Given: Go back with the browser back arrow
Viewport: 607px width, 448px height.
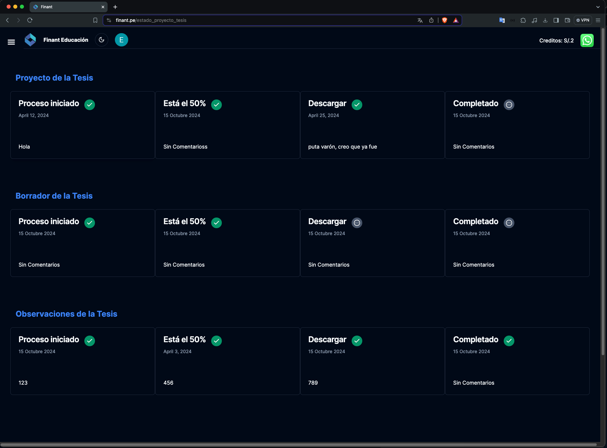Looking at the screenshot, I should pyautogui.click(x=7, y=20).
